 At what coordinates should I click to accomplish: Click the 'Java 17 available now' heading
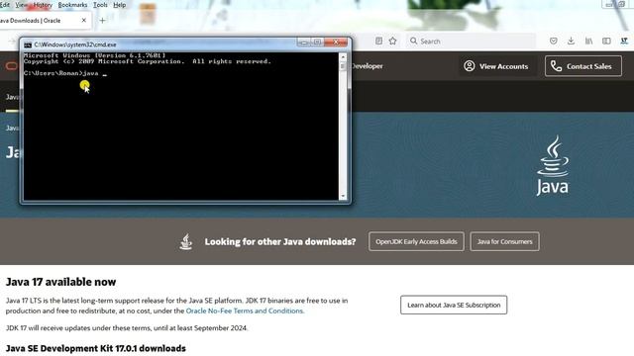click(60, 282)
